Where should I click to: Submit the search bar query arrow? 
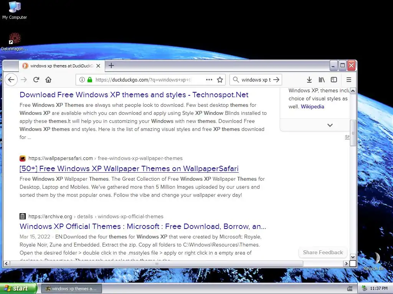[276, 80]
